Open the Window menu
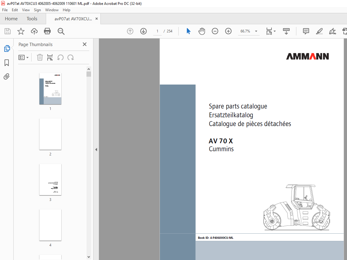The image size is (347, 260). coord(52,10)
